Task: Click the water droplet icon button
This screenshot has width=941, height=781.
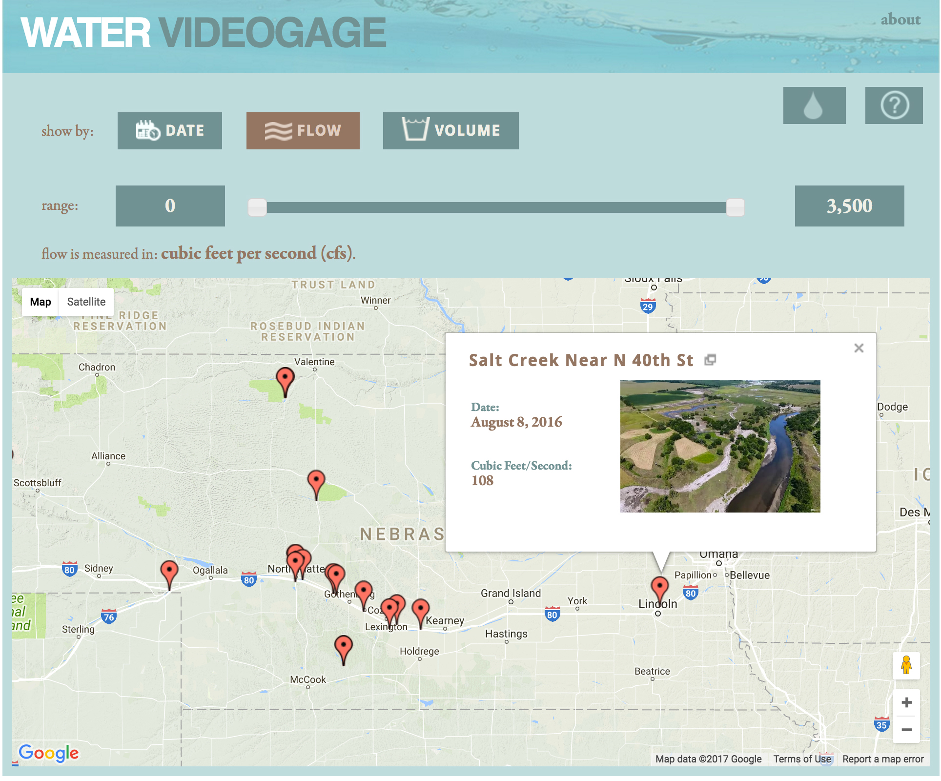Action: [814, 105]
